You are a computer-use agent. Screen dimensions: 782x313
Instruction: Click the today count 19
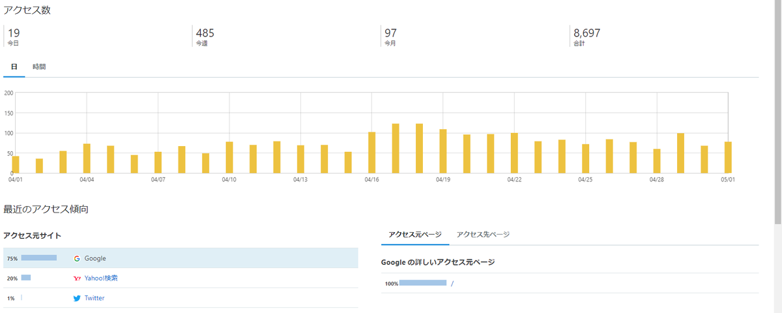pos(14,33)
